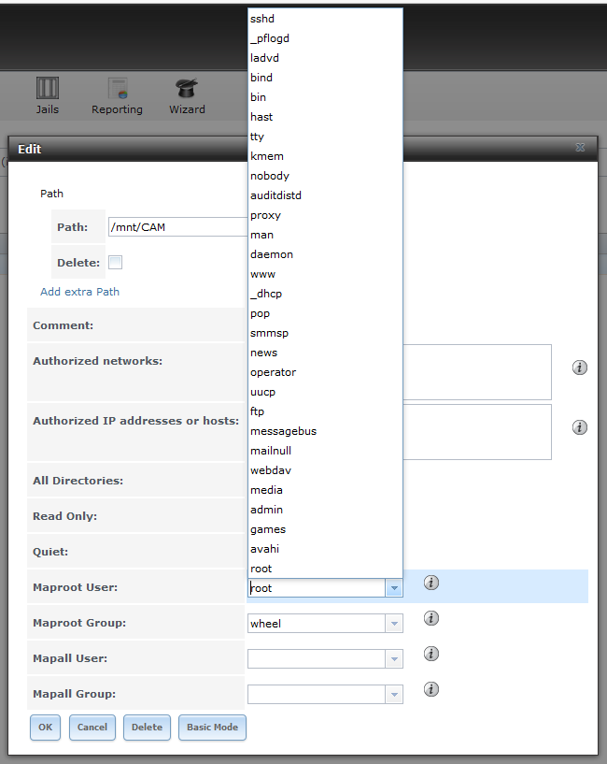Viewport: 607px width, 764px height.
Task: Choose root option in the open list
Action: click(325, 569)
